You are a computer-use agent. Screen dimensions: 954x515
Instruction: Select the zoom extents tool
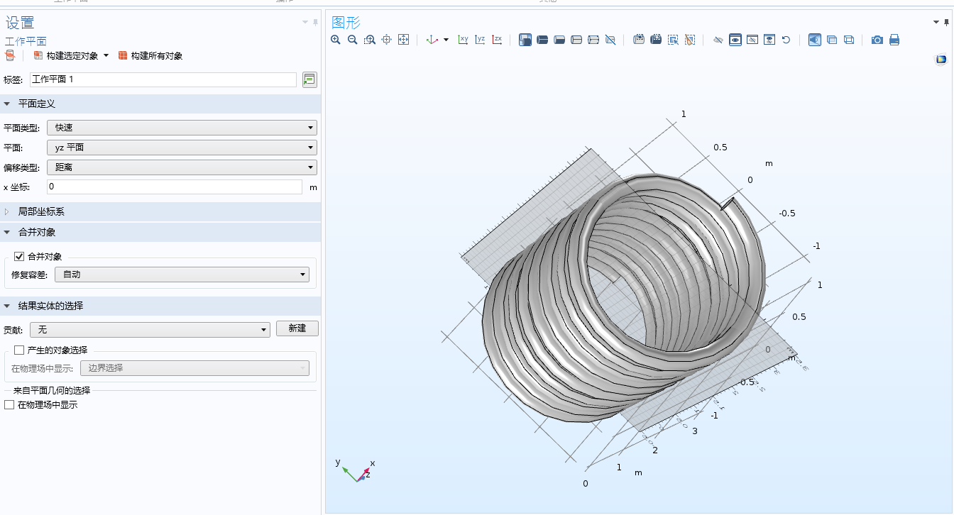tap(404, 40)
